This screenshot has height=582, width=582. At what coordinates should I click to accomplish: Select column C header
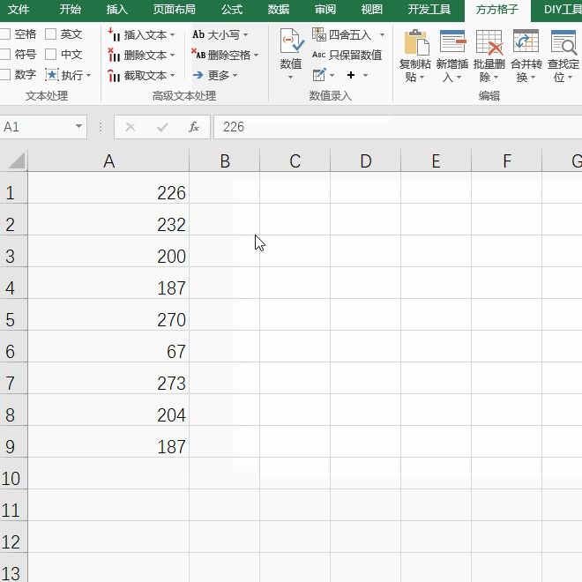point(295,160)
